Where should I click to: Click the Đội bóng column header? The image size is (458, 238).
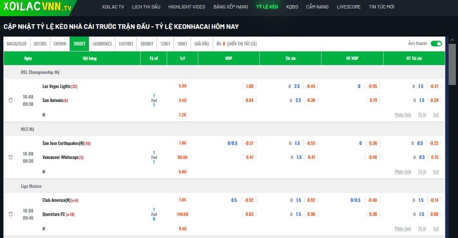click(90, 58)
